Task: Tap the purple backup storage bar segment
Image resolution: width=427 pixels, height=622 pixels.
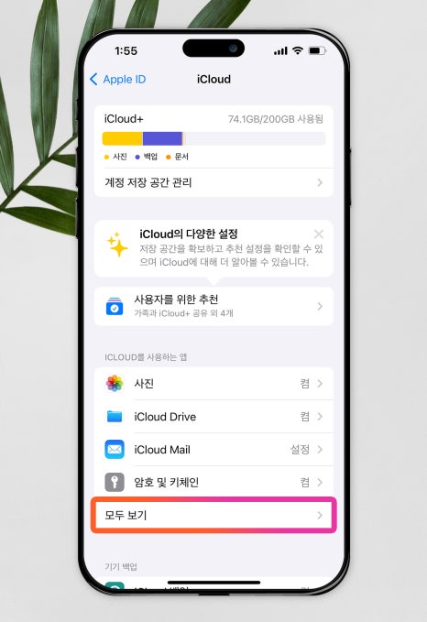Action: pos(162,138)
